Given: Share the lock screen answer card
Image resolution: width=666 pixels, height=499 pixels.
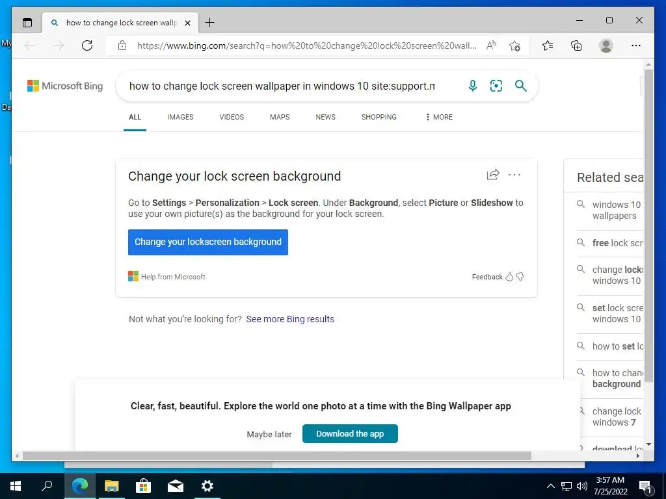Looking at the screenshot, I should (x=493, y=174).
